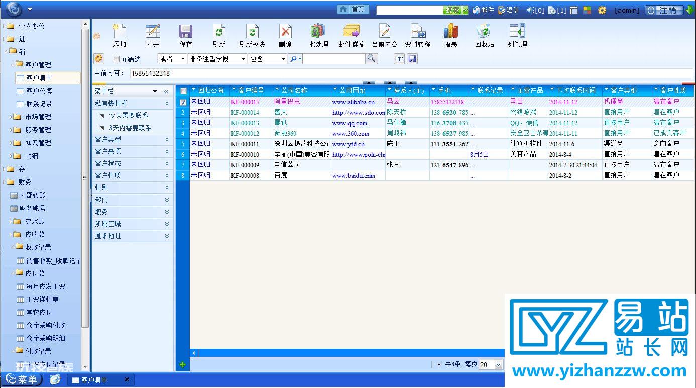Click the green 搜索 (Search) button
Image resolution: width=696 pixels, height=388 pixels.
452,10
